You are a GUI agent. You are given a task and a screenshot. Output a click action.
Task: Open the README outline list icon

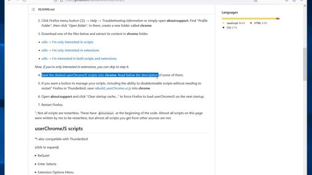(x=33, y=9)
